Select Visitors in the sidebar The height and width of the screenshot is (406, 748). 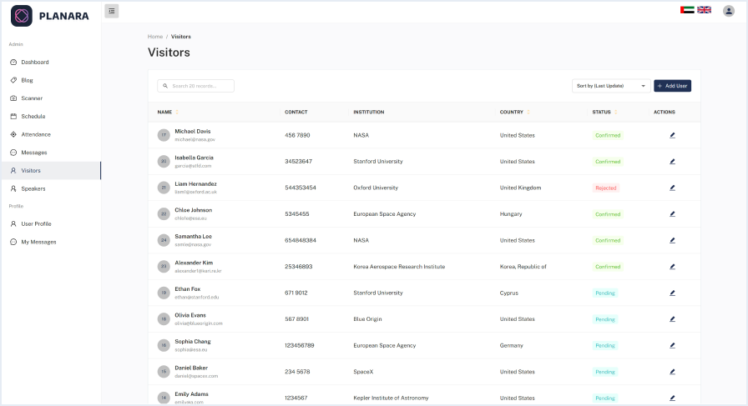coord(51,171)
